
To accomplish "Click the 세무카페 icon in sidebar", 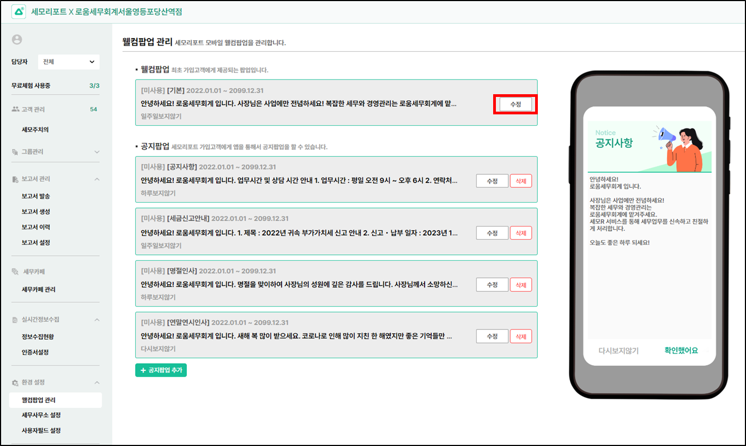I will click(x=15, y=272).
